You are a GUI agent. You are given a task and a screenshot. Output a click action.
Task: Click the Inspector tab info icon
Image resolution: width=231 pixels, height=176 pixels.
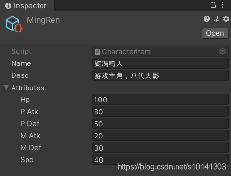[8, 6]
